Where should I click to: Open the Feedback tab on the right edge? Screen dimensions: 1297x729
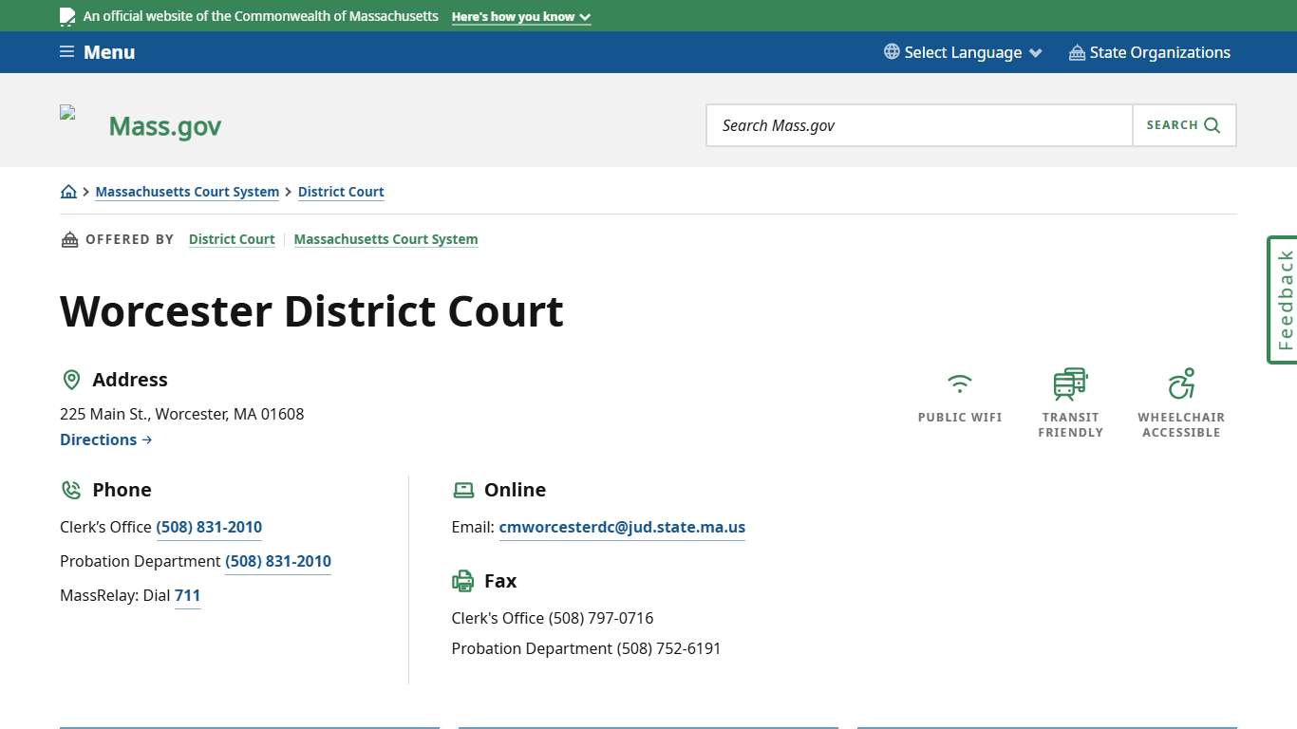click(1283, 300)
